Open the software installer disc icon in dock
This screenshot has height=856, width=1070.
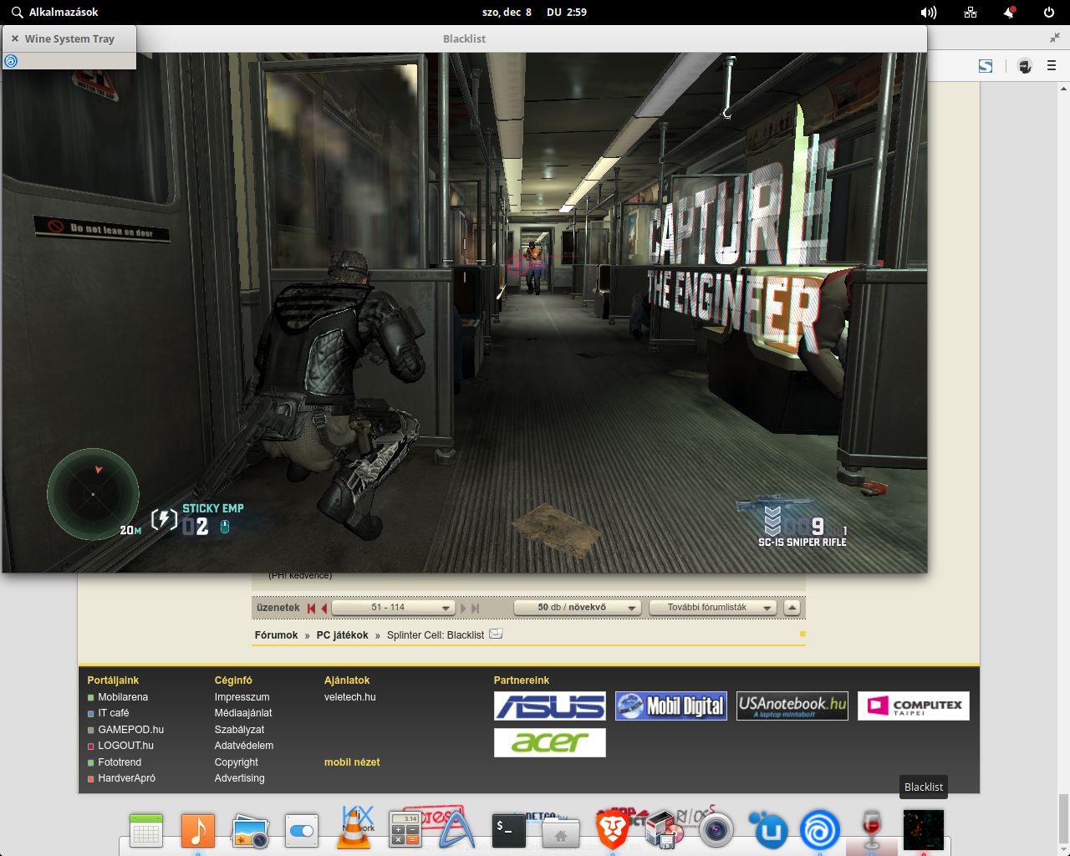[x=665, y=831]
